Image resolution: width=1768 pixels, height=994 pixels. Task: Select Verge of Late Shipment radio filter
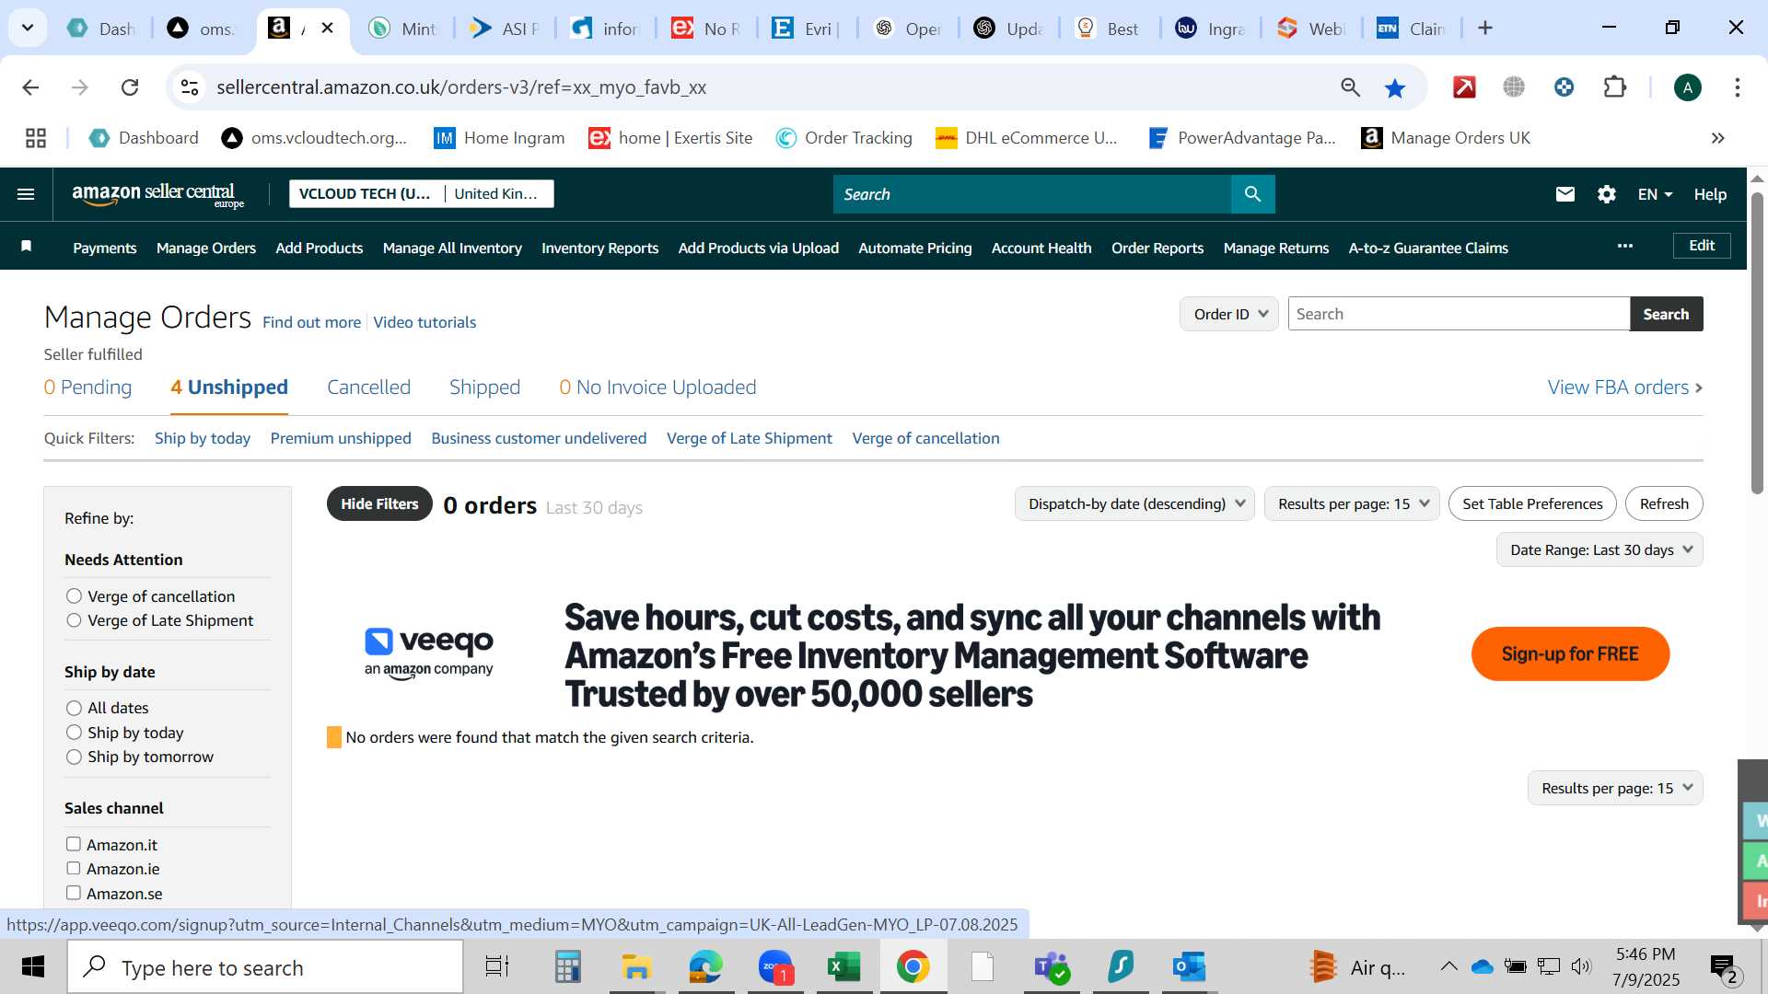coord(75,620)
